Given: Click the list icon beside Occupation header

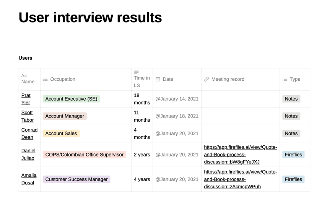Looking at the screenshot, I should coord(45,79).
